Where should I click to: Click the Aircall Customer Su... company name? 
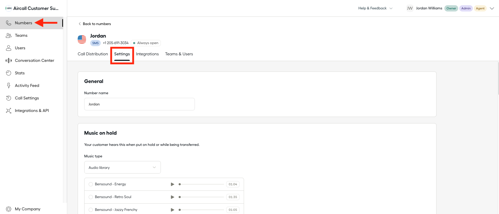click(x=36, y=8)
